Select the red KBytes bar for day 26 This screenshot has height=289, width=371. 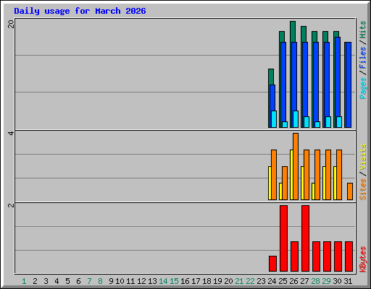pos(294,256)
